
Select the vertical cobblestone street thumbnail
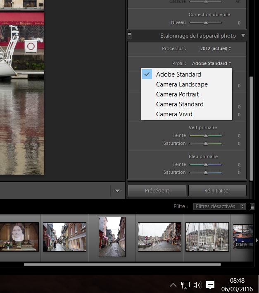point(112,237)
